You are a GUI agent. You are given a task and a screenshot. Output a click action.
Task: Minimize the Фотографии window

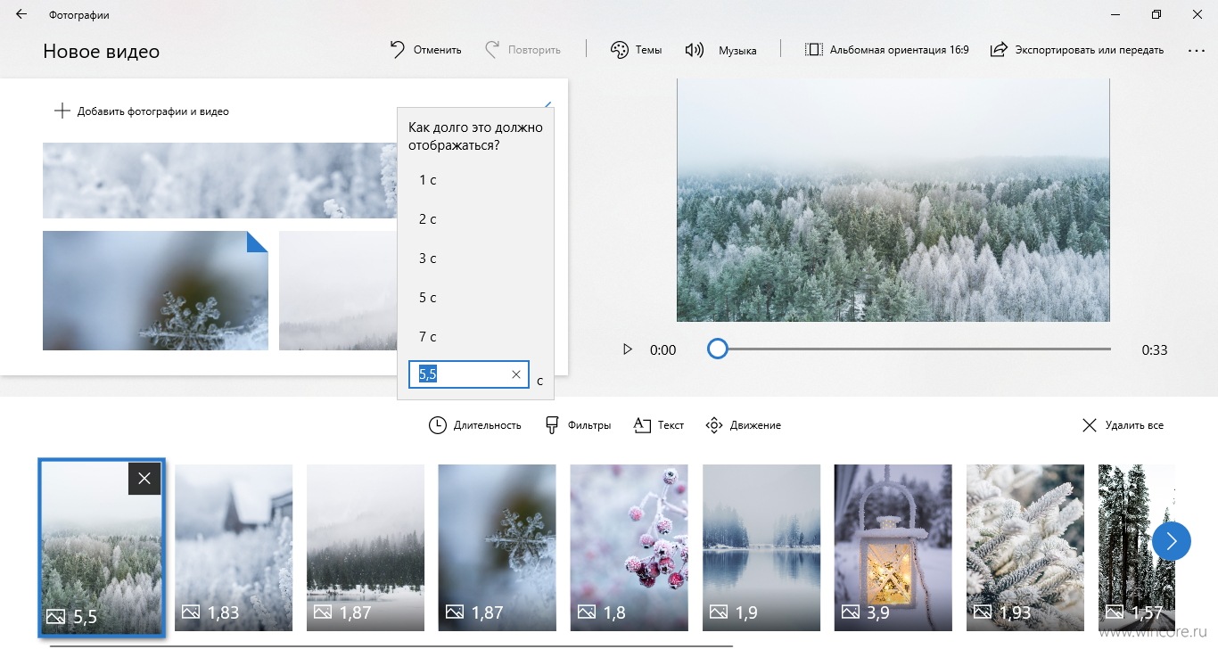[1115, 14]
